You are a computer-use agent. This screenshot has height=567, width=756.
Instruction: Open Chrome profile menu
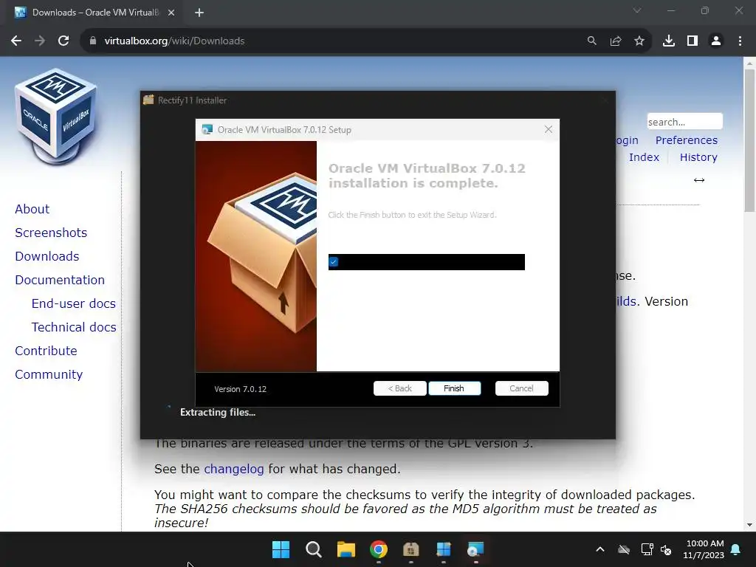(716, 41)
